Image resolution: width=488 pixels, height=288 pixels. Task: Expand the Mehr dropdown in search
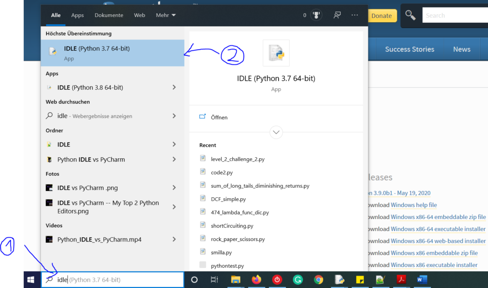[x=165, y=15]
